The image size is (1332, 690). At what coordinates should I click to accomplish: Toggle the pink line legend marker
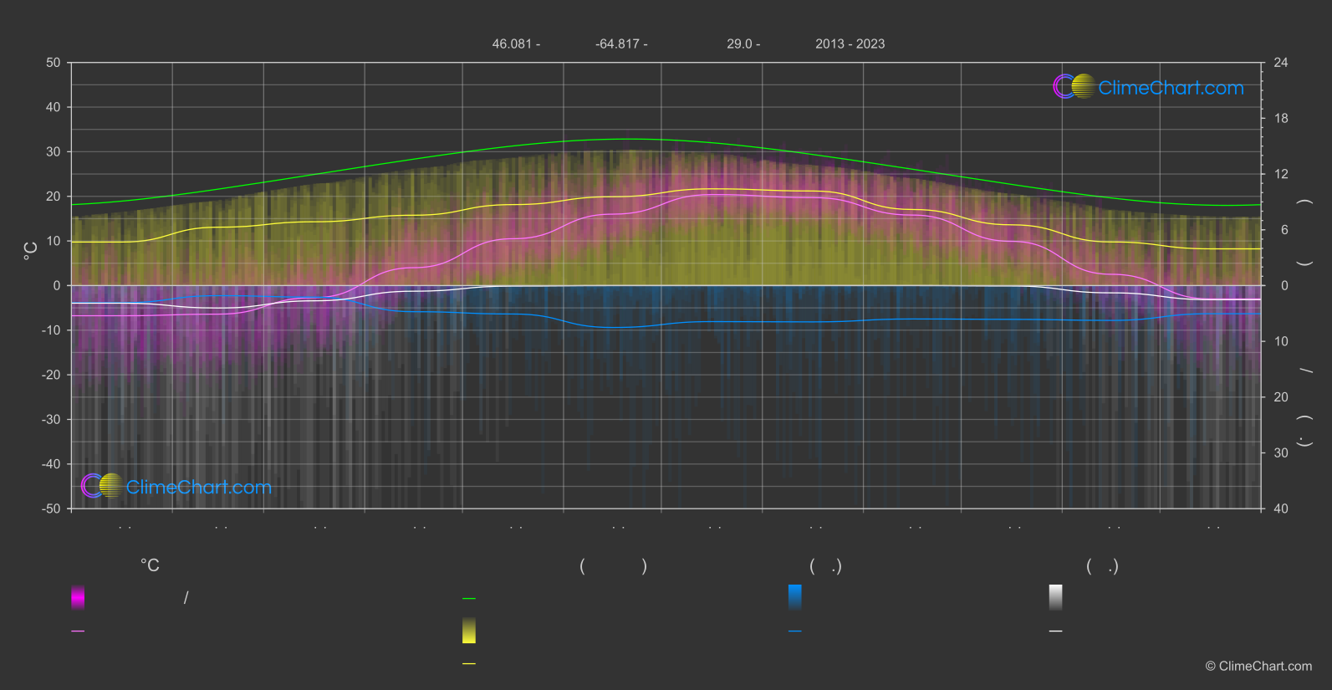point(78,631)
